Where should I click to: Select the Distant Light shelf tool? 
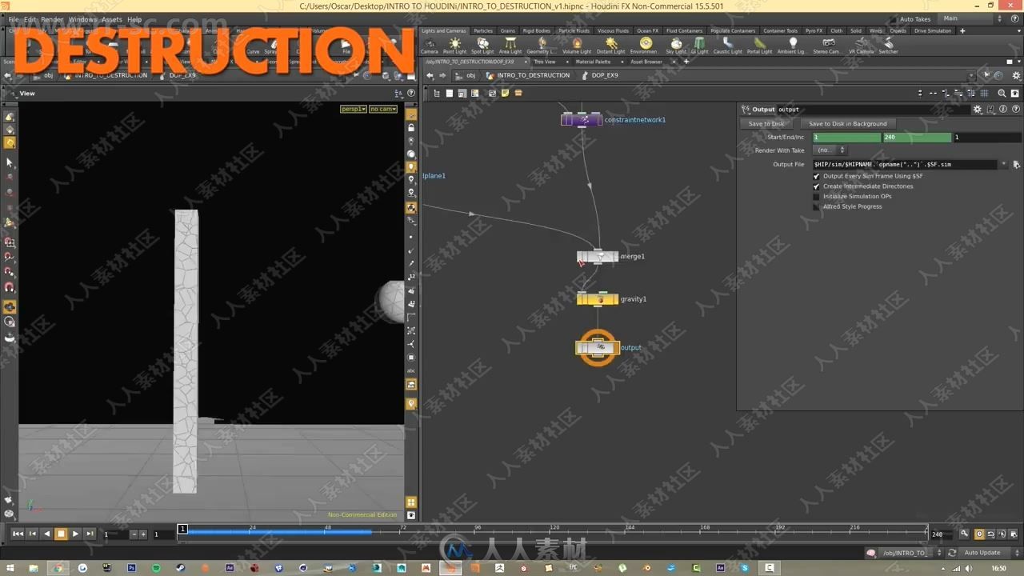(610, 46)
